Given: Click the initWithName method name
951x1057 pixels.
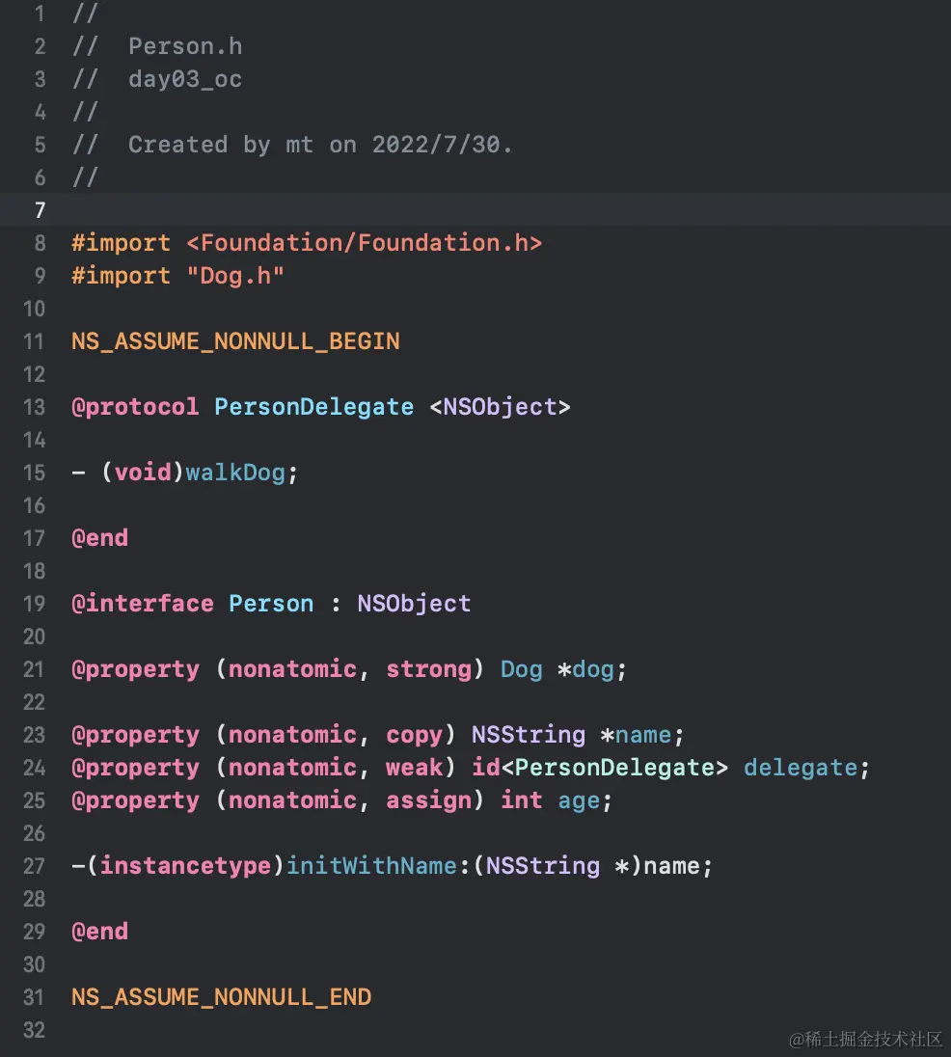Looking at the screenshot, I should point(371,866).
